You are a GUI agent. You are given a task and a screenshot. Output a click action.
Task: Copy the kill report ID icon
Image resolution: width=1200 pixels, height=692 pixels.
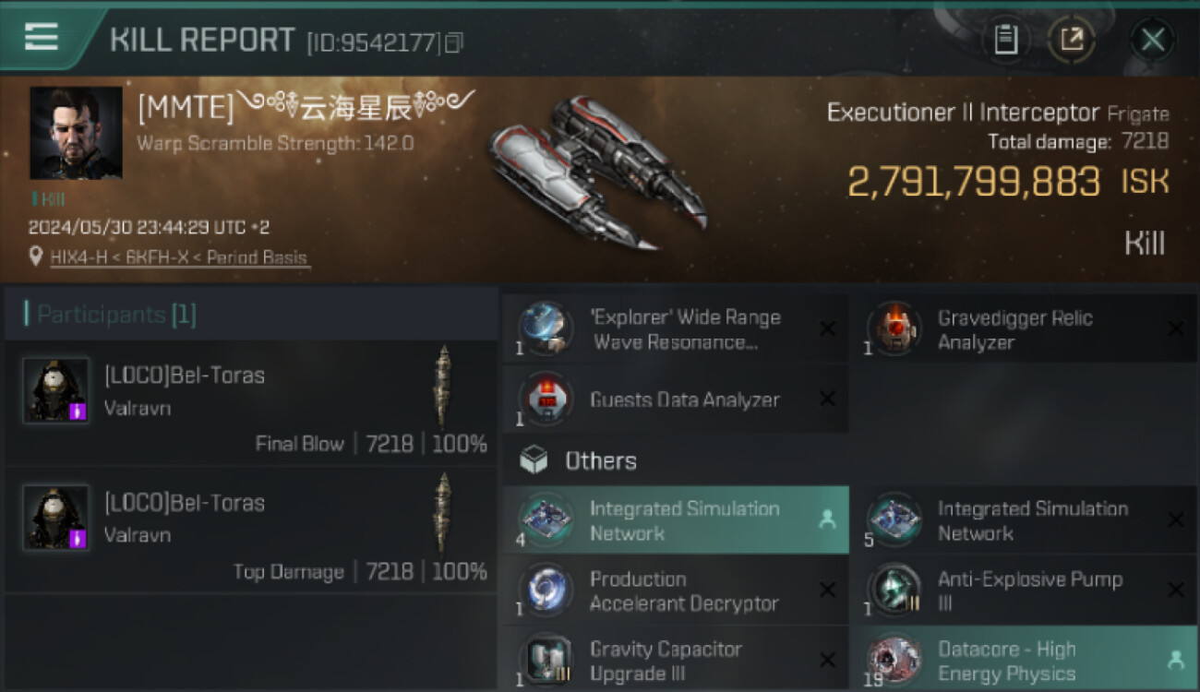[454, 42]
